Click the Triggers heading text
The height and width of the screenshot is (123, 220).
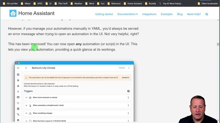[x=28, y=91]
